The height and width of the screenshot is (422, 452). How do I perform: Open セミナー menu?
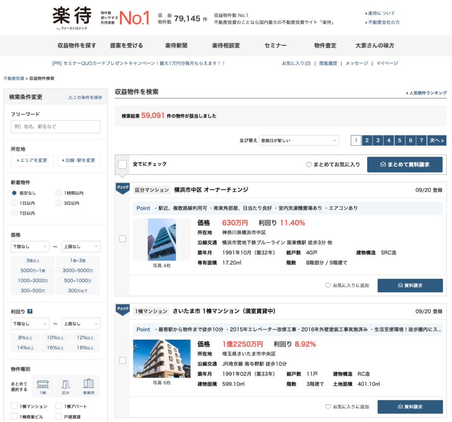(275, 45)
